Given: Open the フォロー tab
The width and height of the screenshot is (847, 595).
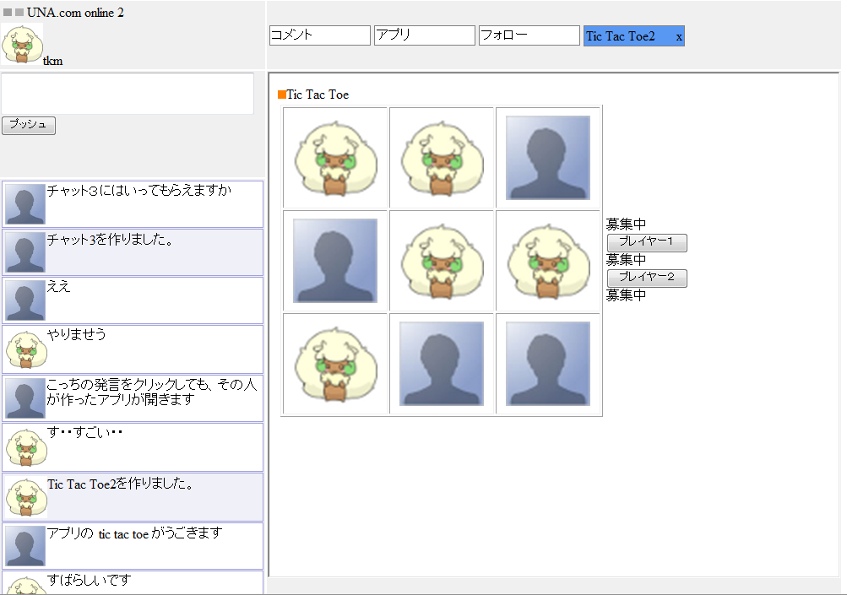Looking at the screenshot, I should point(529,35).
